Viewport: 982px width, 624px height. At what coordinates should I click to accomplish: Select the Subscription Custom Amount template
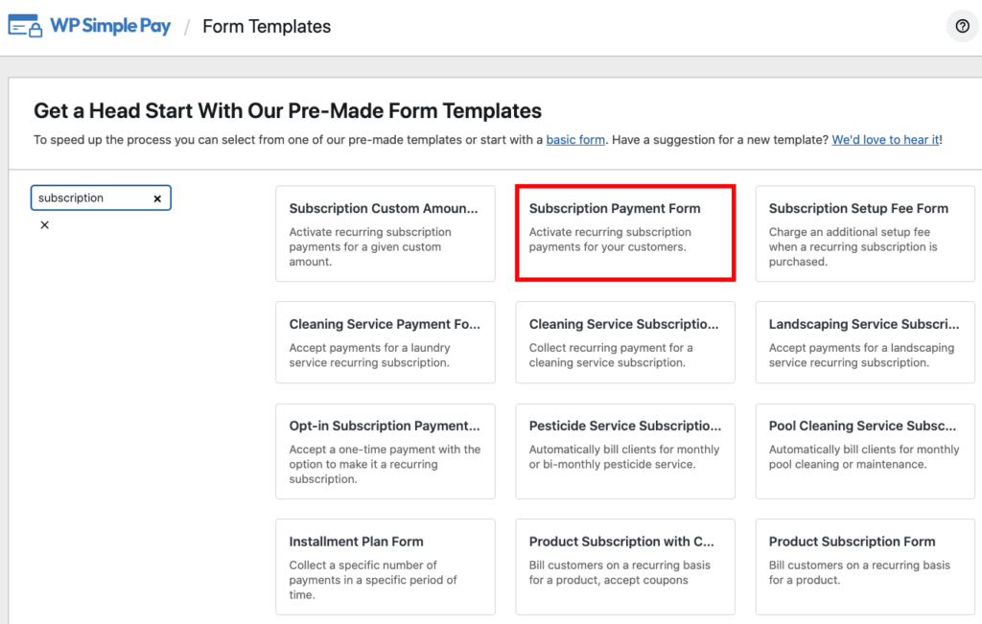[385, 233]
